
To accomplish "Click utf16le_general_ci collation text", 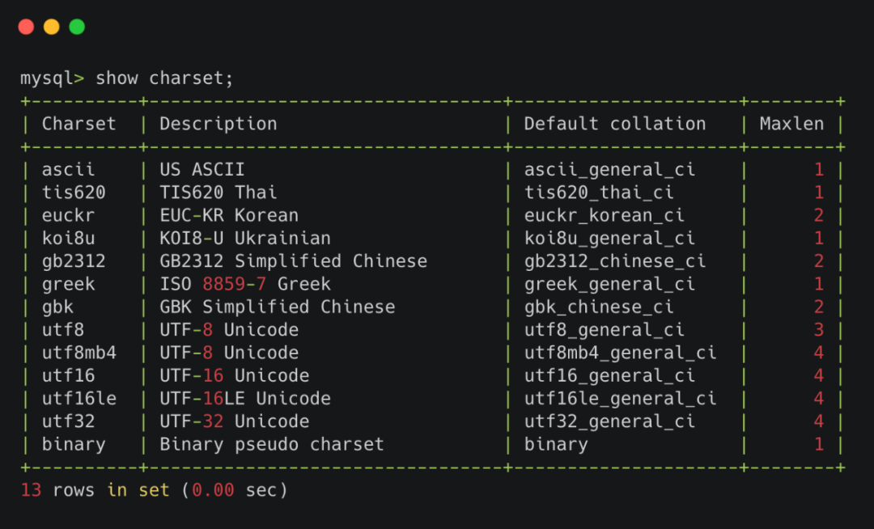I will pos(620,399).
